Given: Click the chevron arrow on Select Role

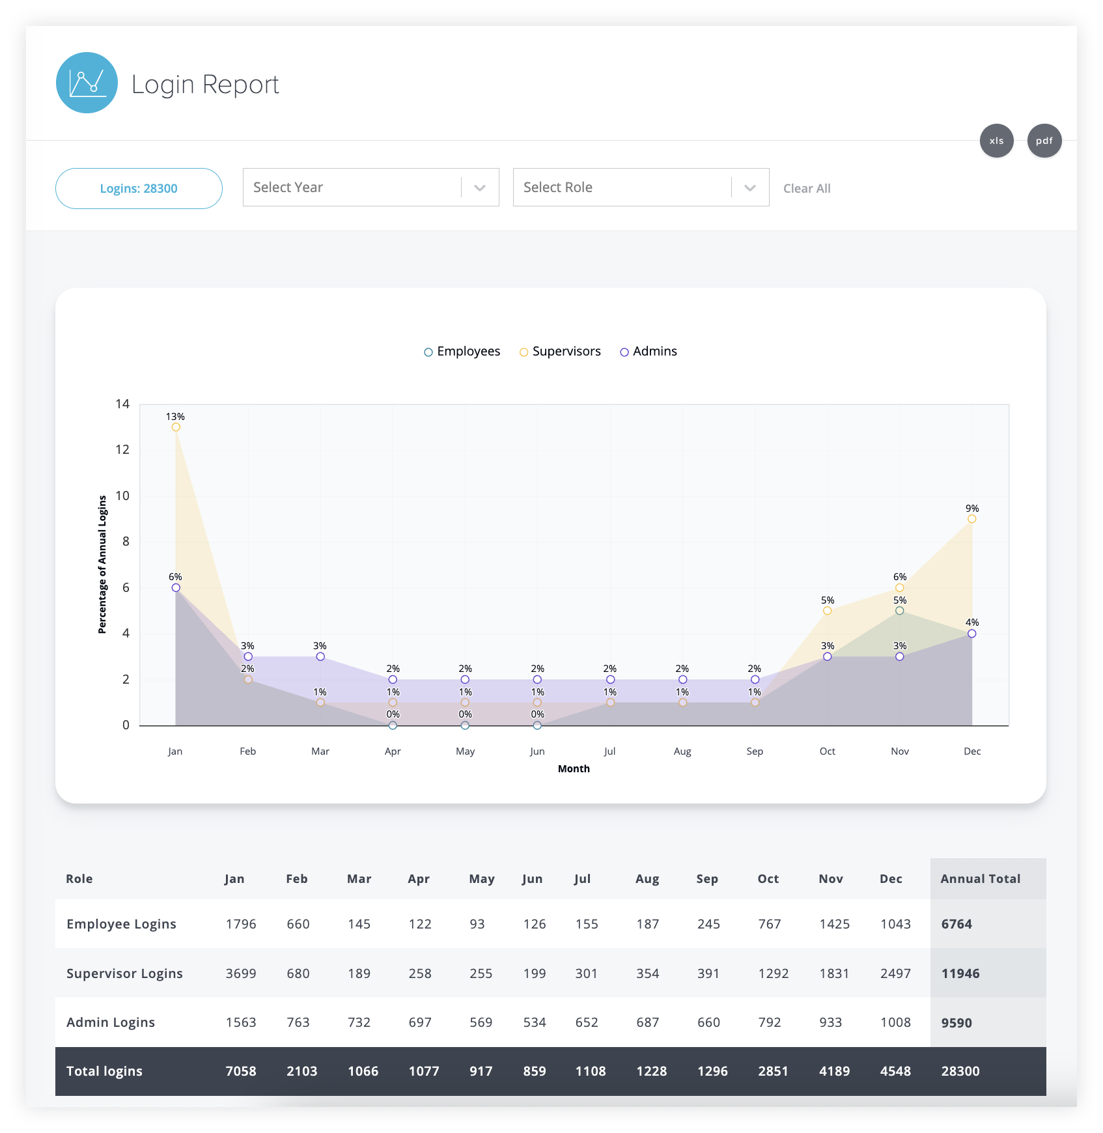Looking at the screenshot, I should coord(750,188).
